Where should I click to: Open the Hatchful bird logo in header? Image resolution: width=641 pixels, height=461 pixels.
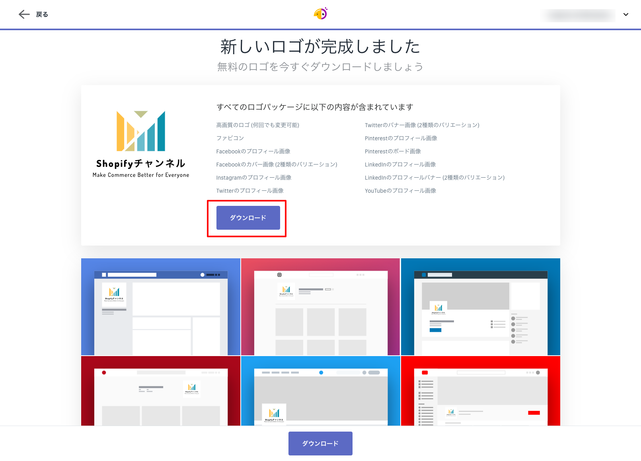pos(321,14)
